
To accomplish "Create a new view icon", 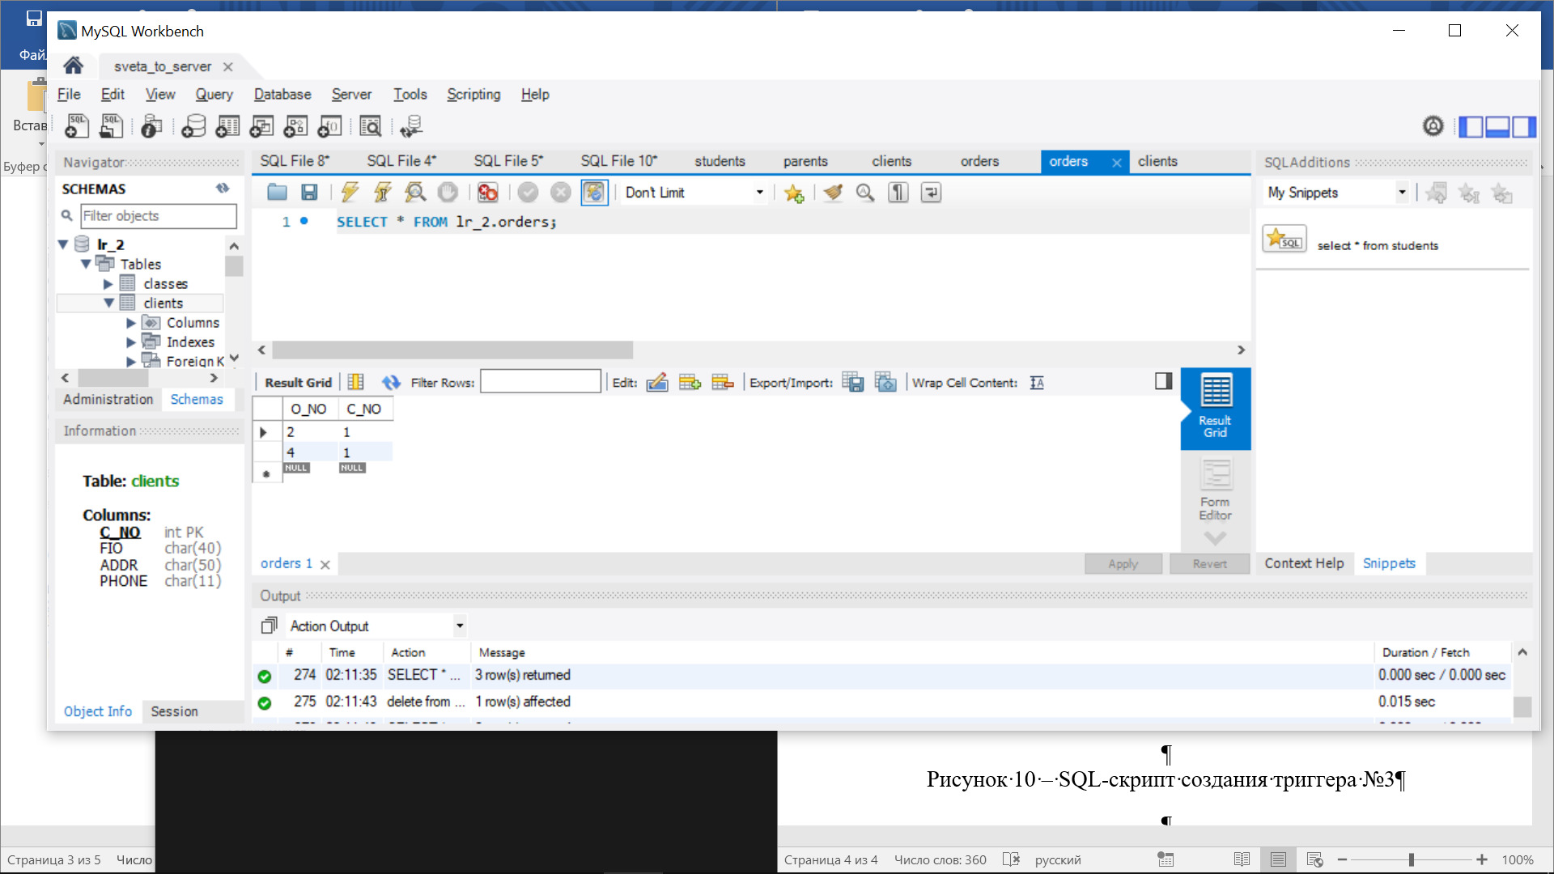I will click(261, 126).
